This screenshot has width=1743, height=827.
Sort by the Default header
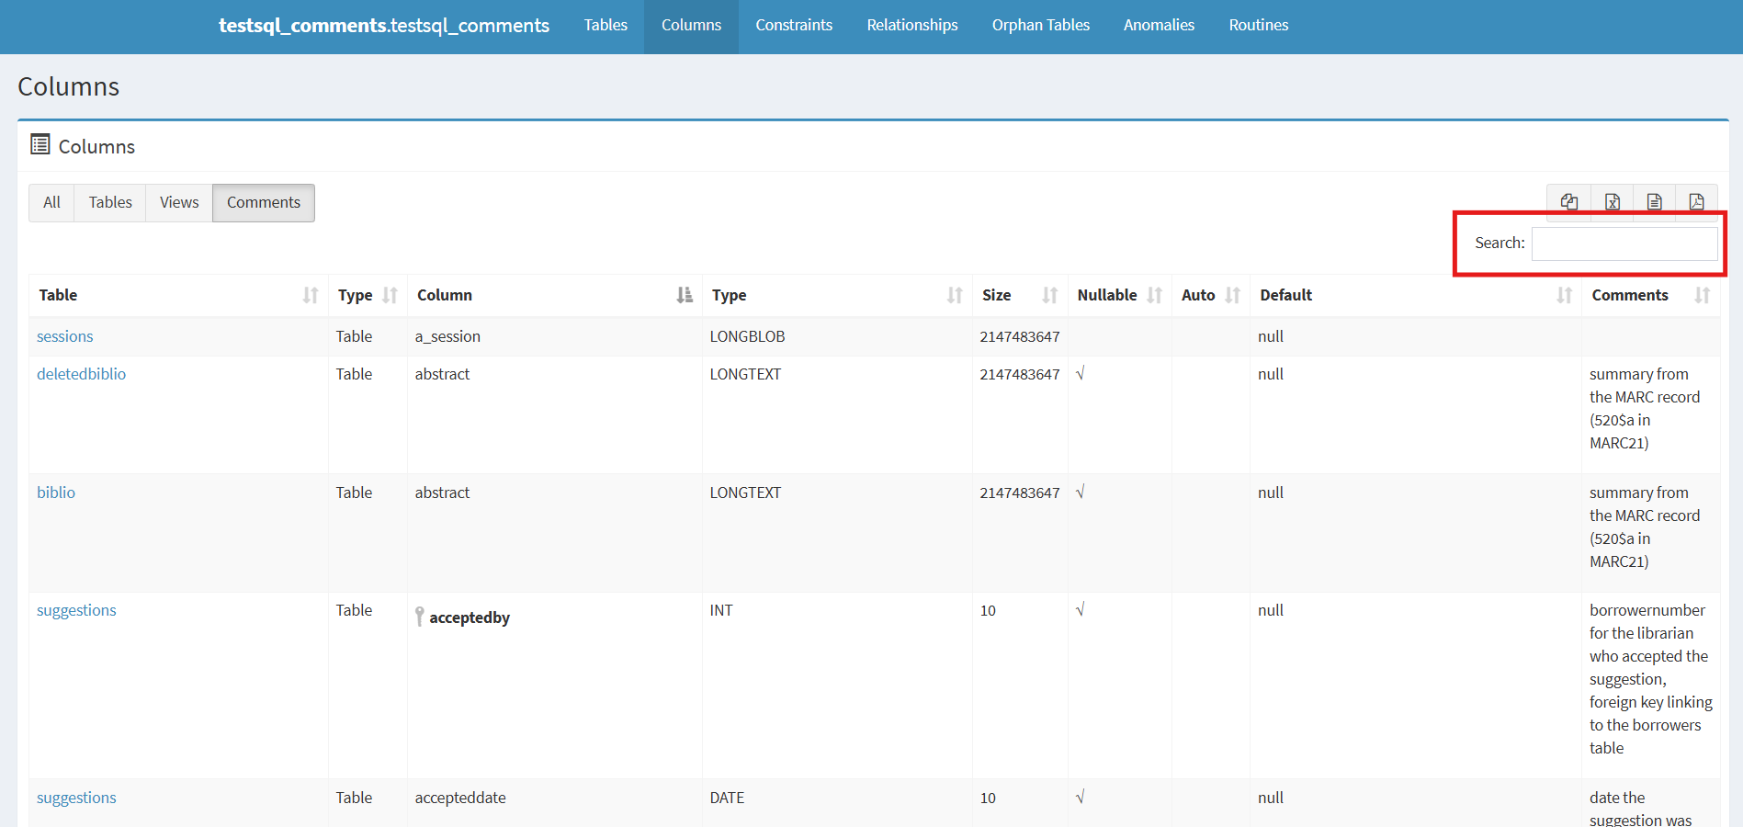[x=1416, y=295]
